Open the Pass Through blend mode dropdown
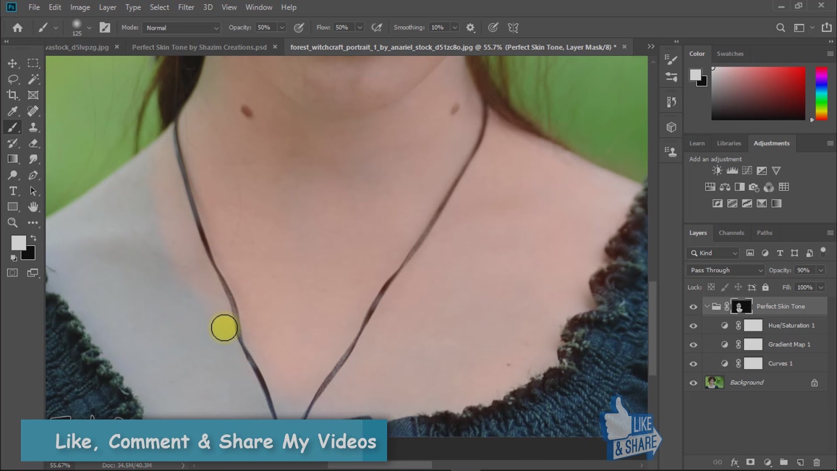The width and height of the screenshot is (837, 471). 725,270
